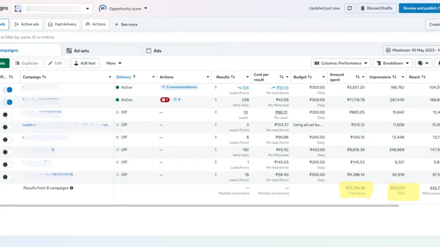
Task: Sort by Impressions using the arrows icon
Action: pos(394,77)
